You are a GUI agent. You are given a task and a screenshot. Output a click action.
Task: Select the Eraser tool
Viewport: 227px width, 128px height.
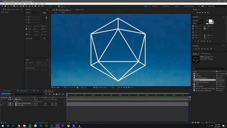(x=35, y=6)
